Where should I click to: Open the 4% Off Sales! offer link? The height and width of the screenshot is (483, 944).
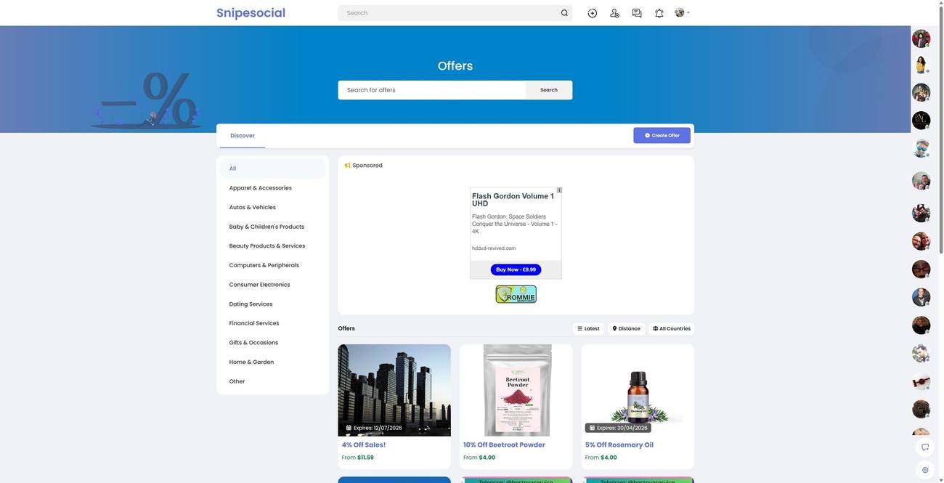pos(364,445)
